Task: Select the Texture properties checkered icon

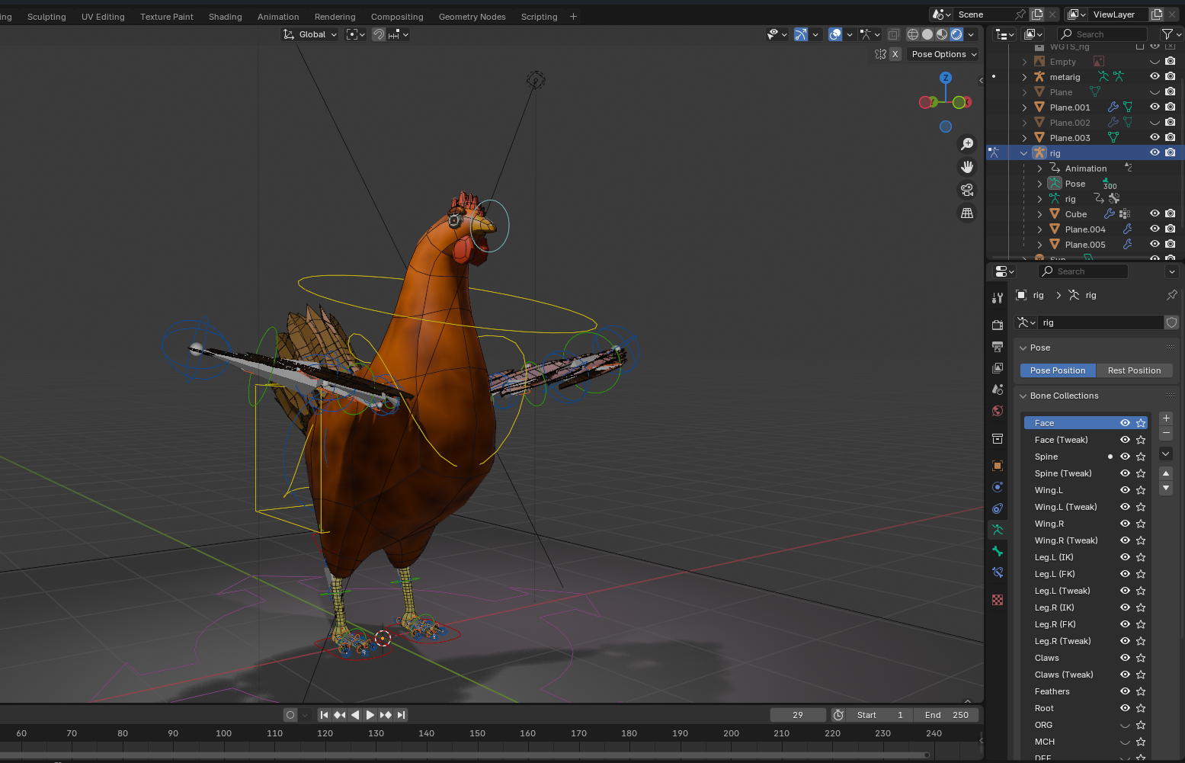Action: (997, 600)
